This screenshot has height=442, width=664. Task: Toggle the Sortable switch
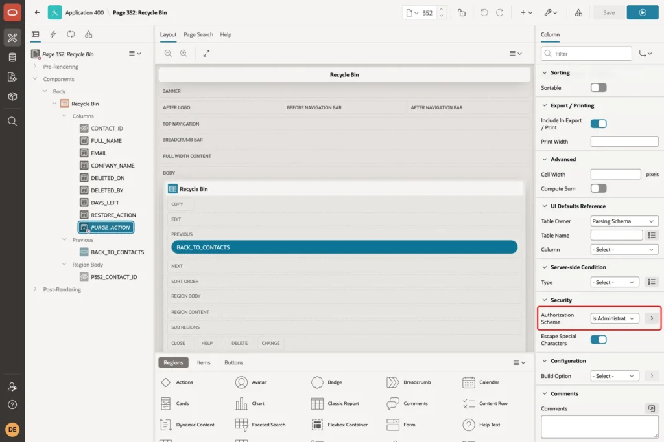[x=599, y=87]
